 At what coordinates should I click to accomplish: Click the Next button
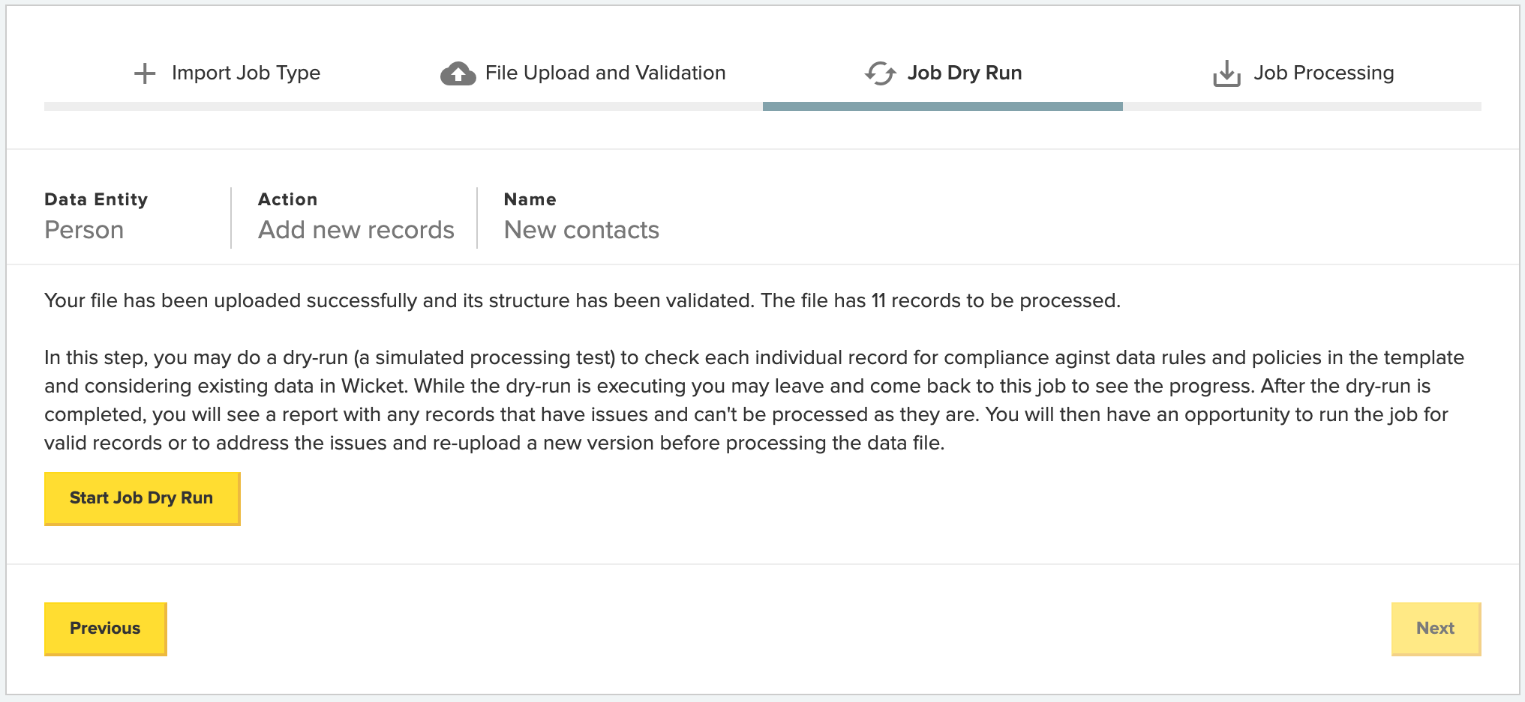click(1436, 629)
